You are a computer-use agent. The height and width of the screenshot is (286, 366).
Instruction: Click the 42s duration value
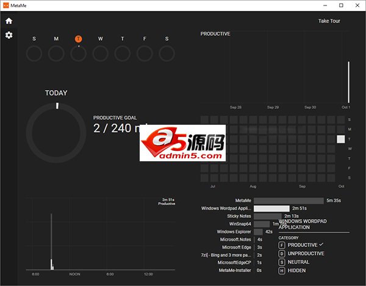(269, 232)
